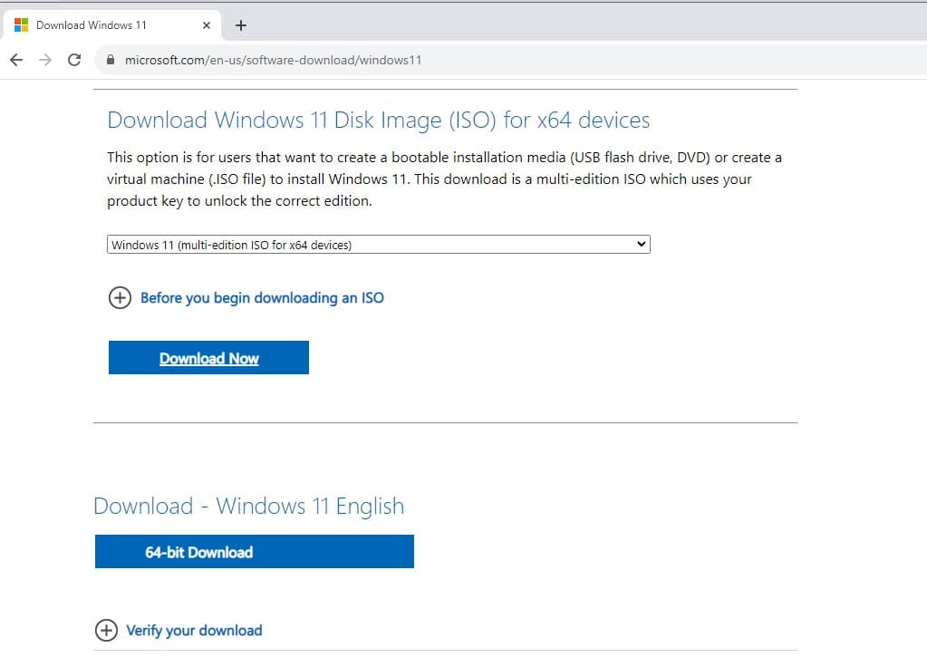Reload the Windows 11 download page
927x667 pixels.
tap(74, 60)
